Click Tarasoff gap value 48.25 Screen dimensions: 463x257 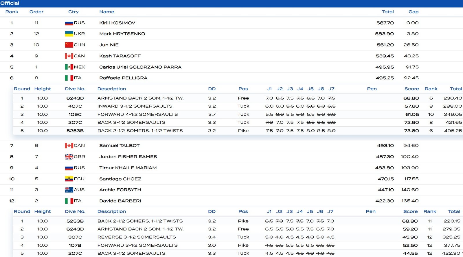tap(411, 56)
